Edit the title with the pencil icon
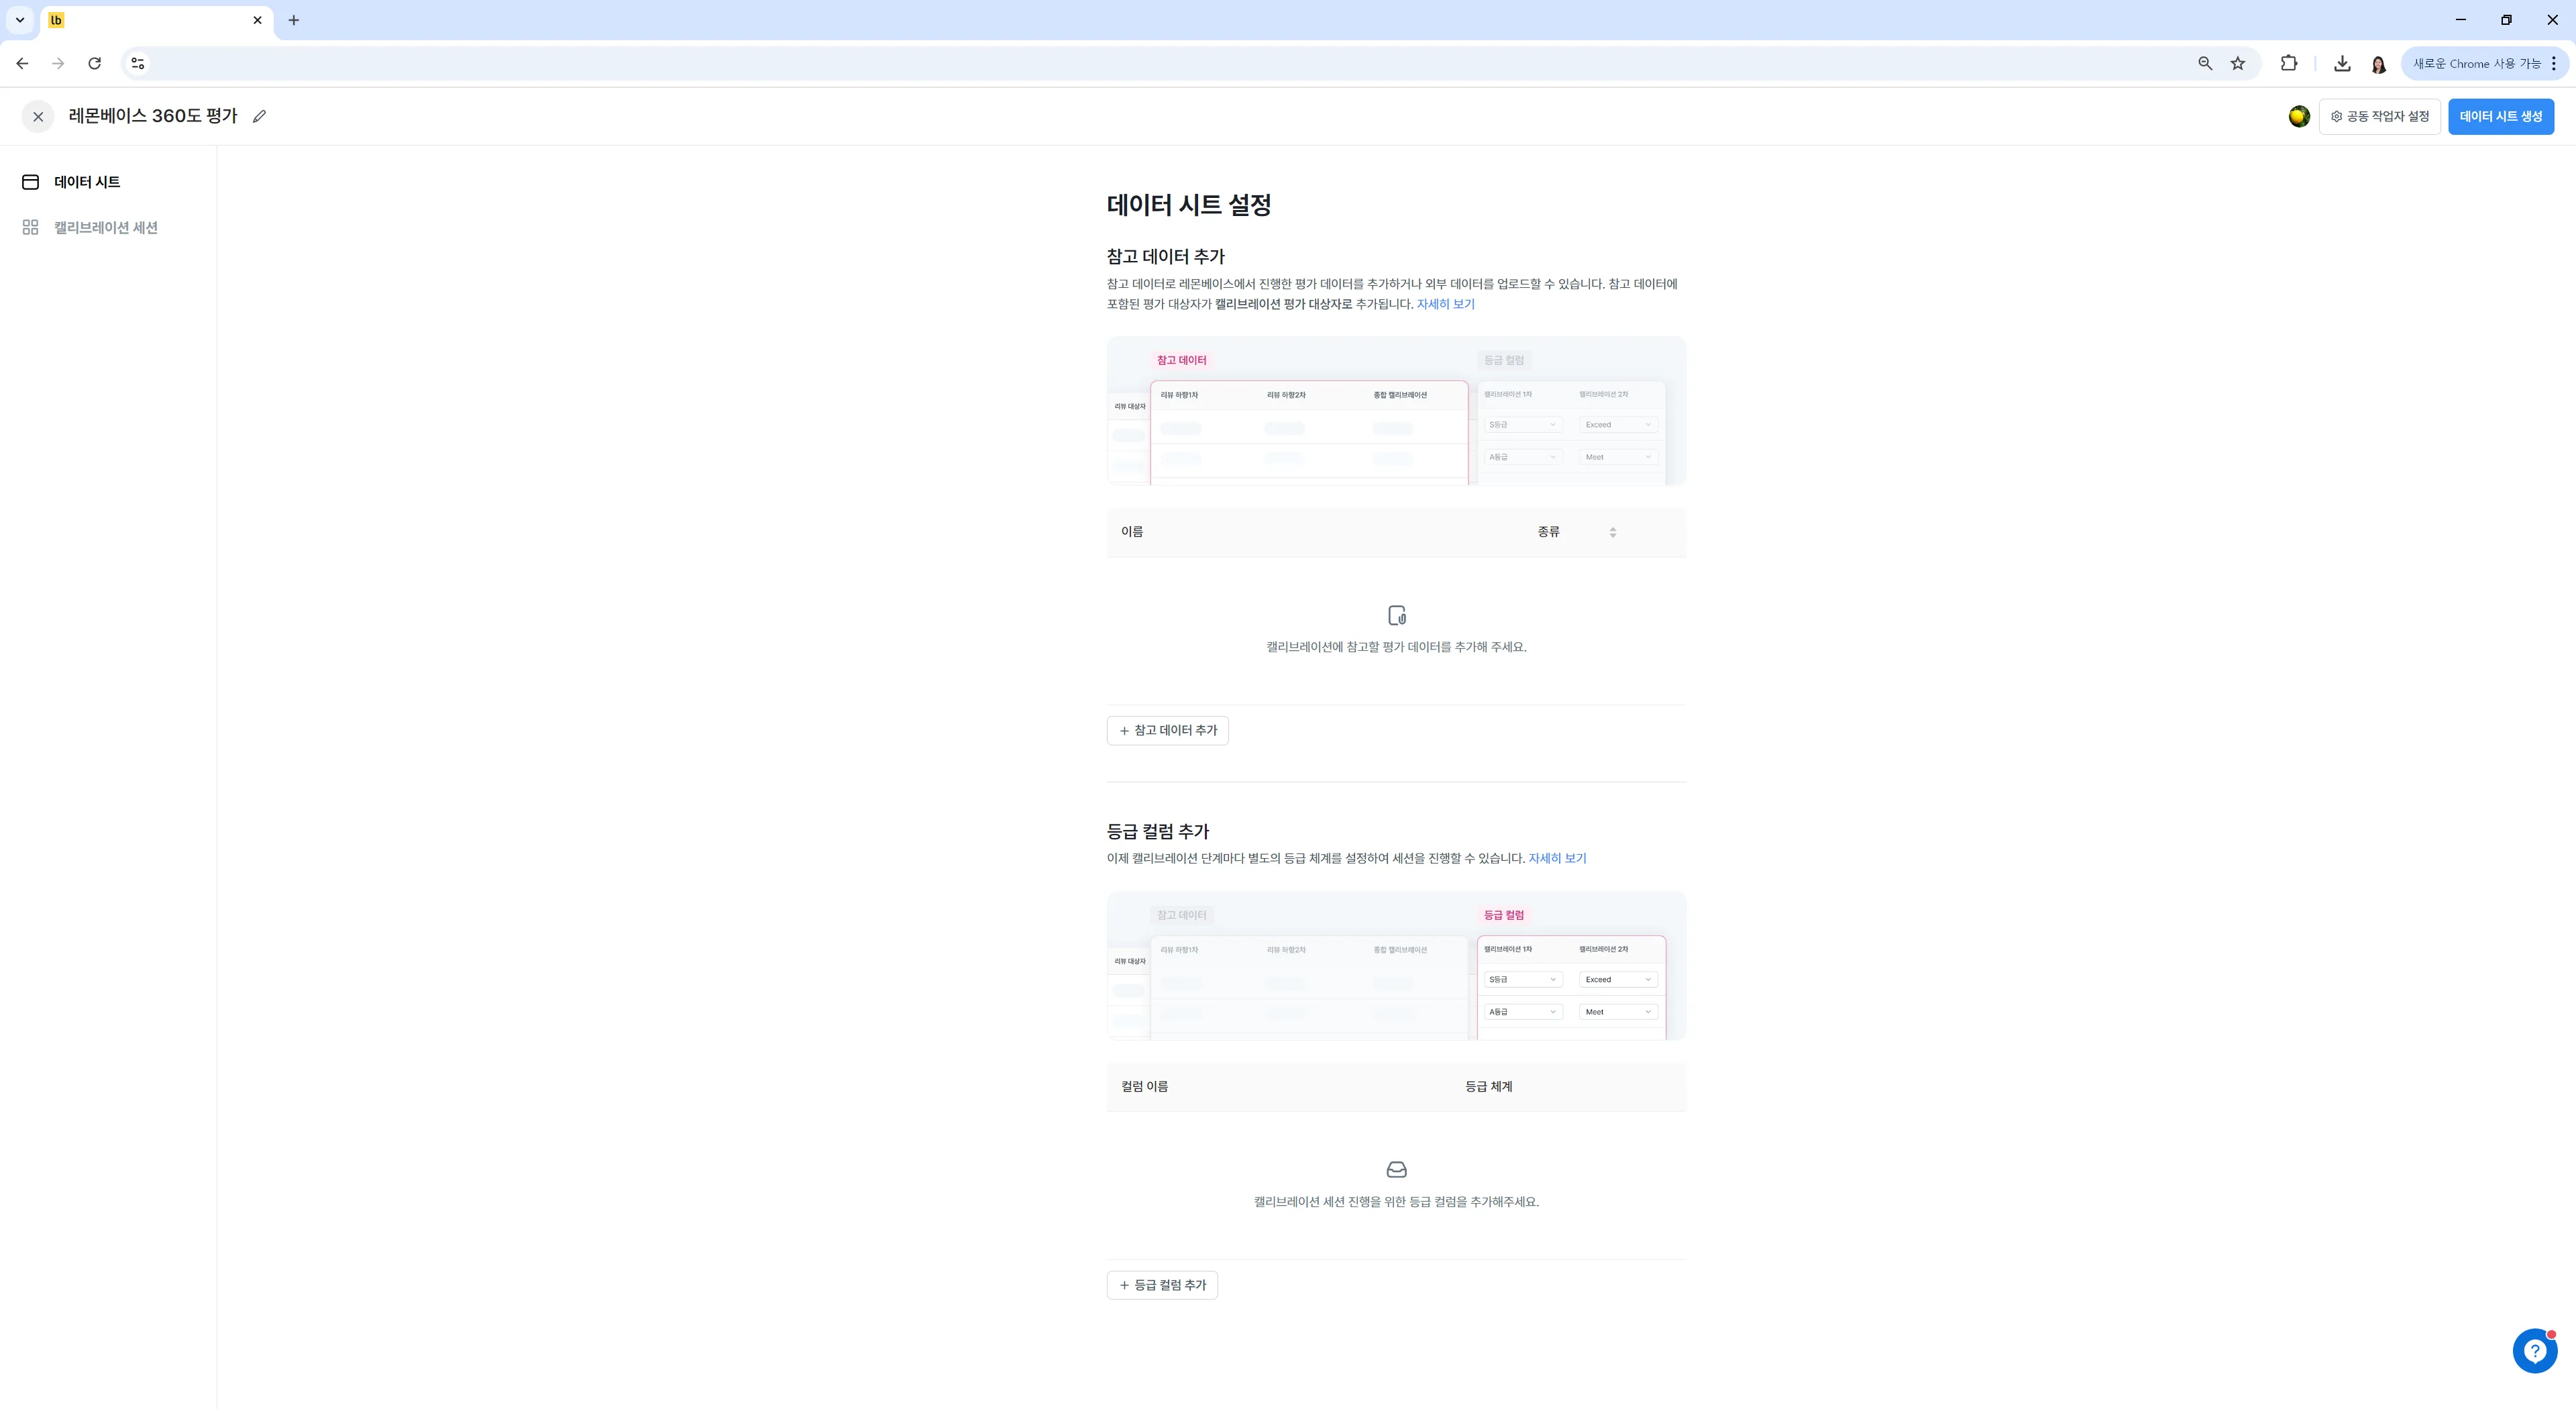 (259, 117)
